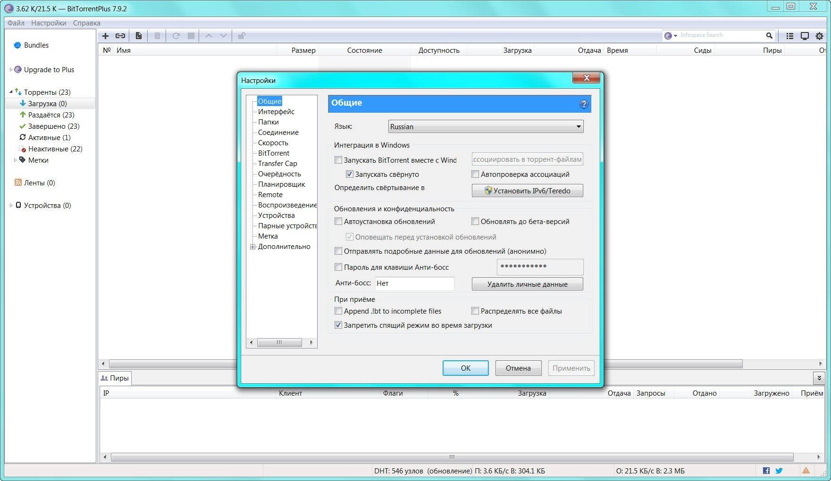831x481 pixels.
Task: Click the right arrow of settings tree scrollbar
Action: [311, 342]
